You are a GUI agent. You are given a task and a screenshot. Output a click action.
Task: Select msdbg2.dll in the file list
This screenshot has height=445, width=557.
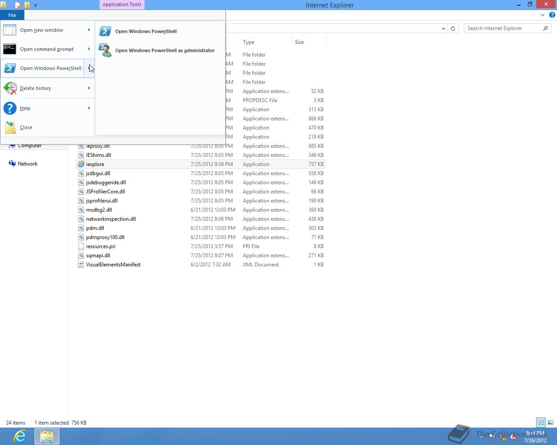pos(99,210)
